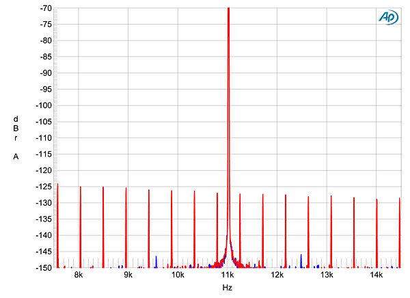
Task: Click the dBr unit label on the left
Action: coord(16,128)
